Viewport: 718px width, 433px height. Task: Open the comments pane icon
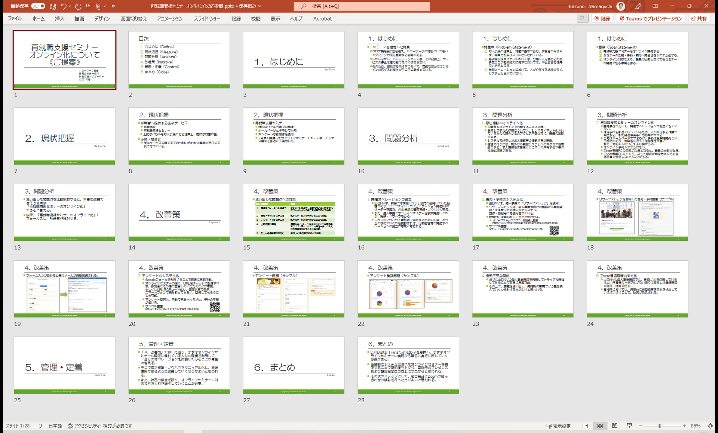click(x=582, y=18)
